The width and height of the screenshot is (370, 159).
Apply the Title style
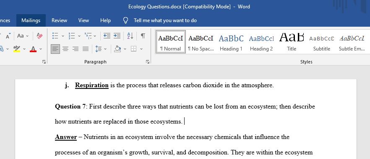[292, 42]
